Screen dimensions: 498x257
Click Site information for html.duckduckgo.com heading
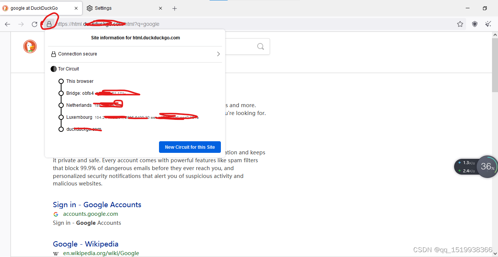[135, 38]
